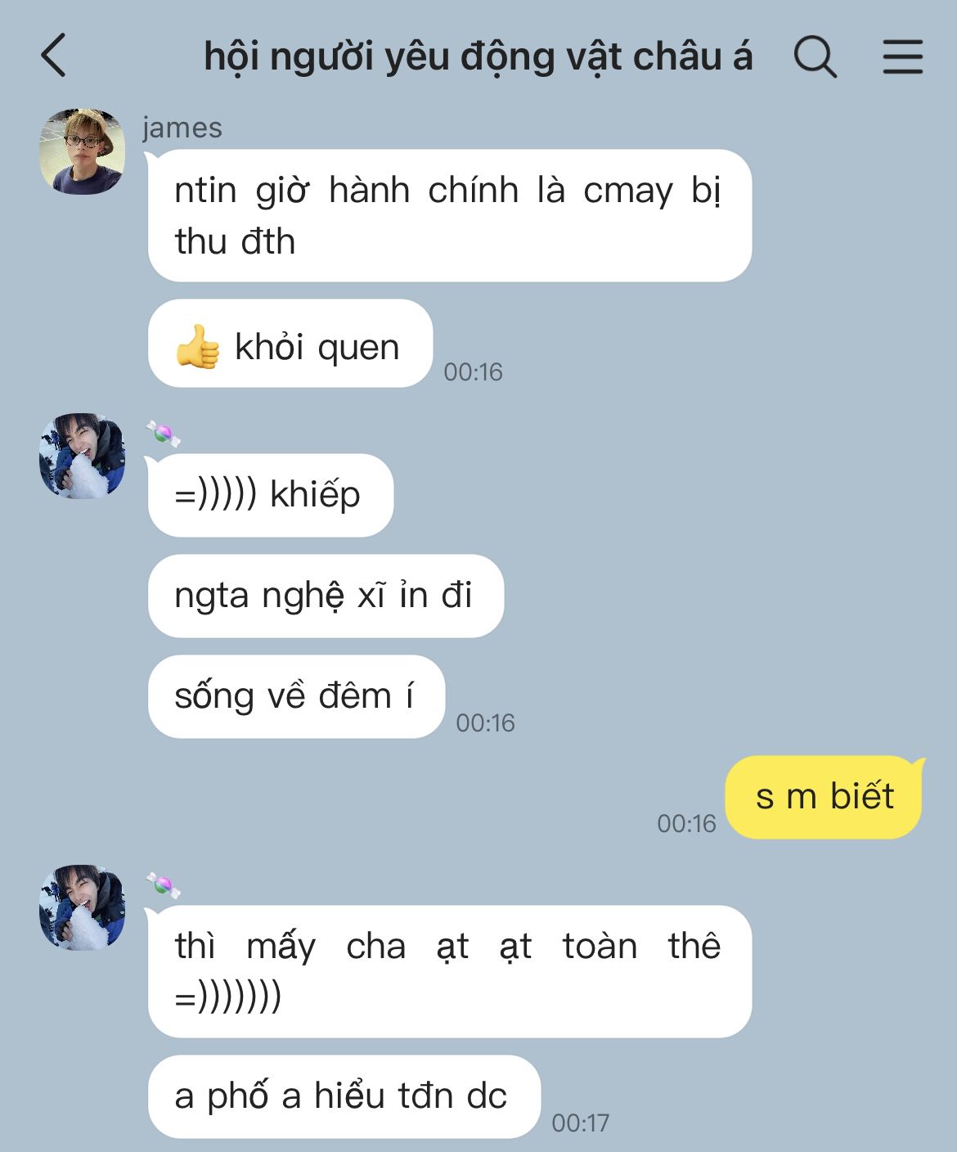Open the hamburger menu icon
The image size is (957, 1152).
[903, 57]
